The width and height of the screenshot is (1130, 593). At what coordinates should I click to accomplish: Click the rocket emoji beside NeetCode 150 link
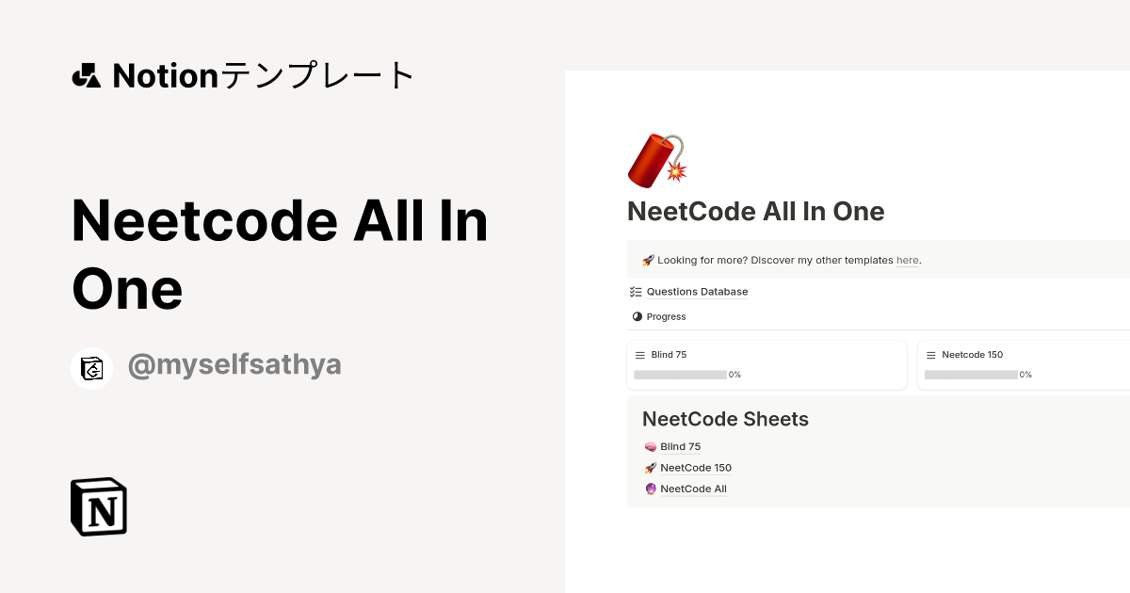[651, 468]
